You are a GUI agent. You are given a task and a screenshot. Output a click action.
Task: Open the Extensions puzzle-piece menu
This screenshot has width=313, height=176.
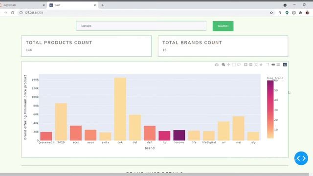pyautogui.click(x=300, y=13)
